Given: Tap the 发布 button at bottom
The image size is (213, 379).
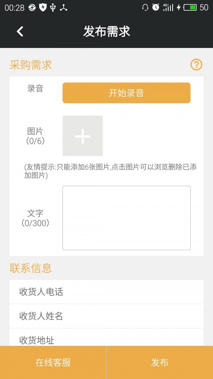Looking at the screenshot, I should 160,362.
